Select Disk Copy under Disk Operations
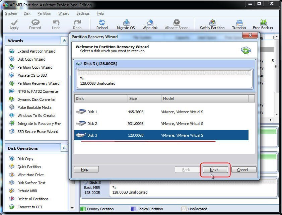The image size is (282, 215). click(21, 159)
